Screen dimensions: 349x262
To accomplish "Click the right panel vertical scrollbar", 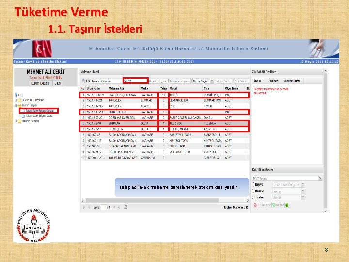I will [x=325, y=140].
